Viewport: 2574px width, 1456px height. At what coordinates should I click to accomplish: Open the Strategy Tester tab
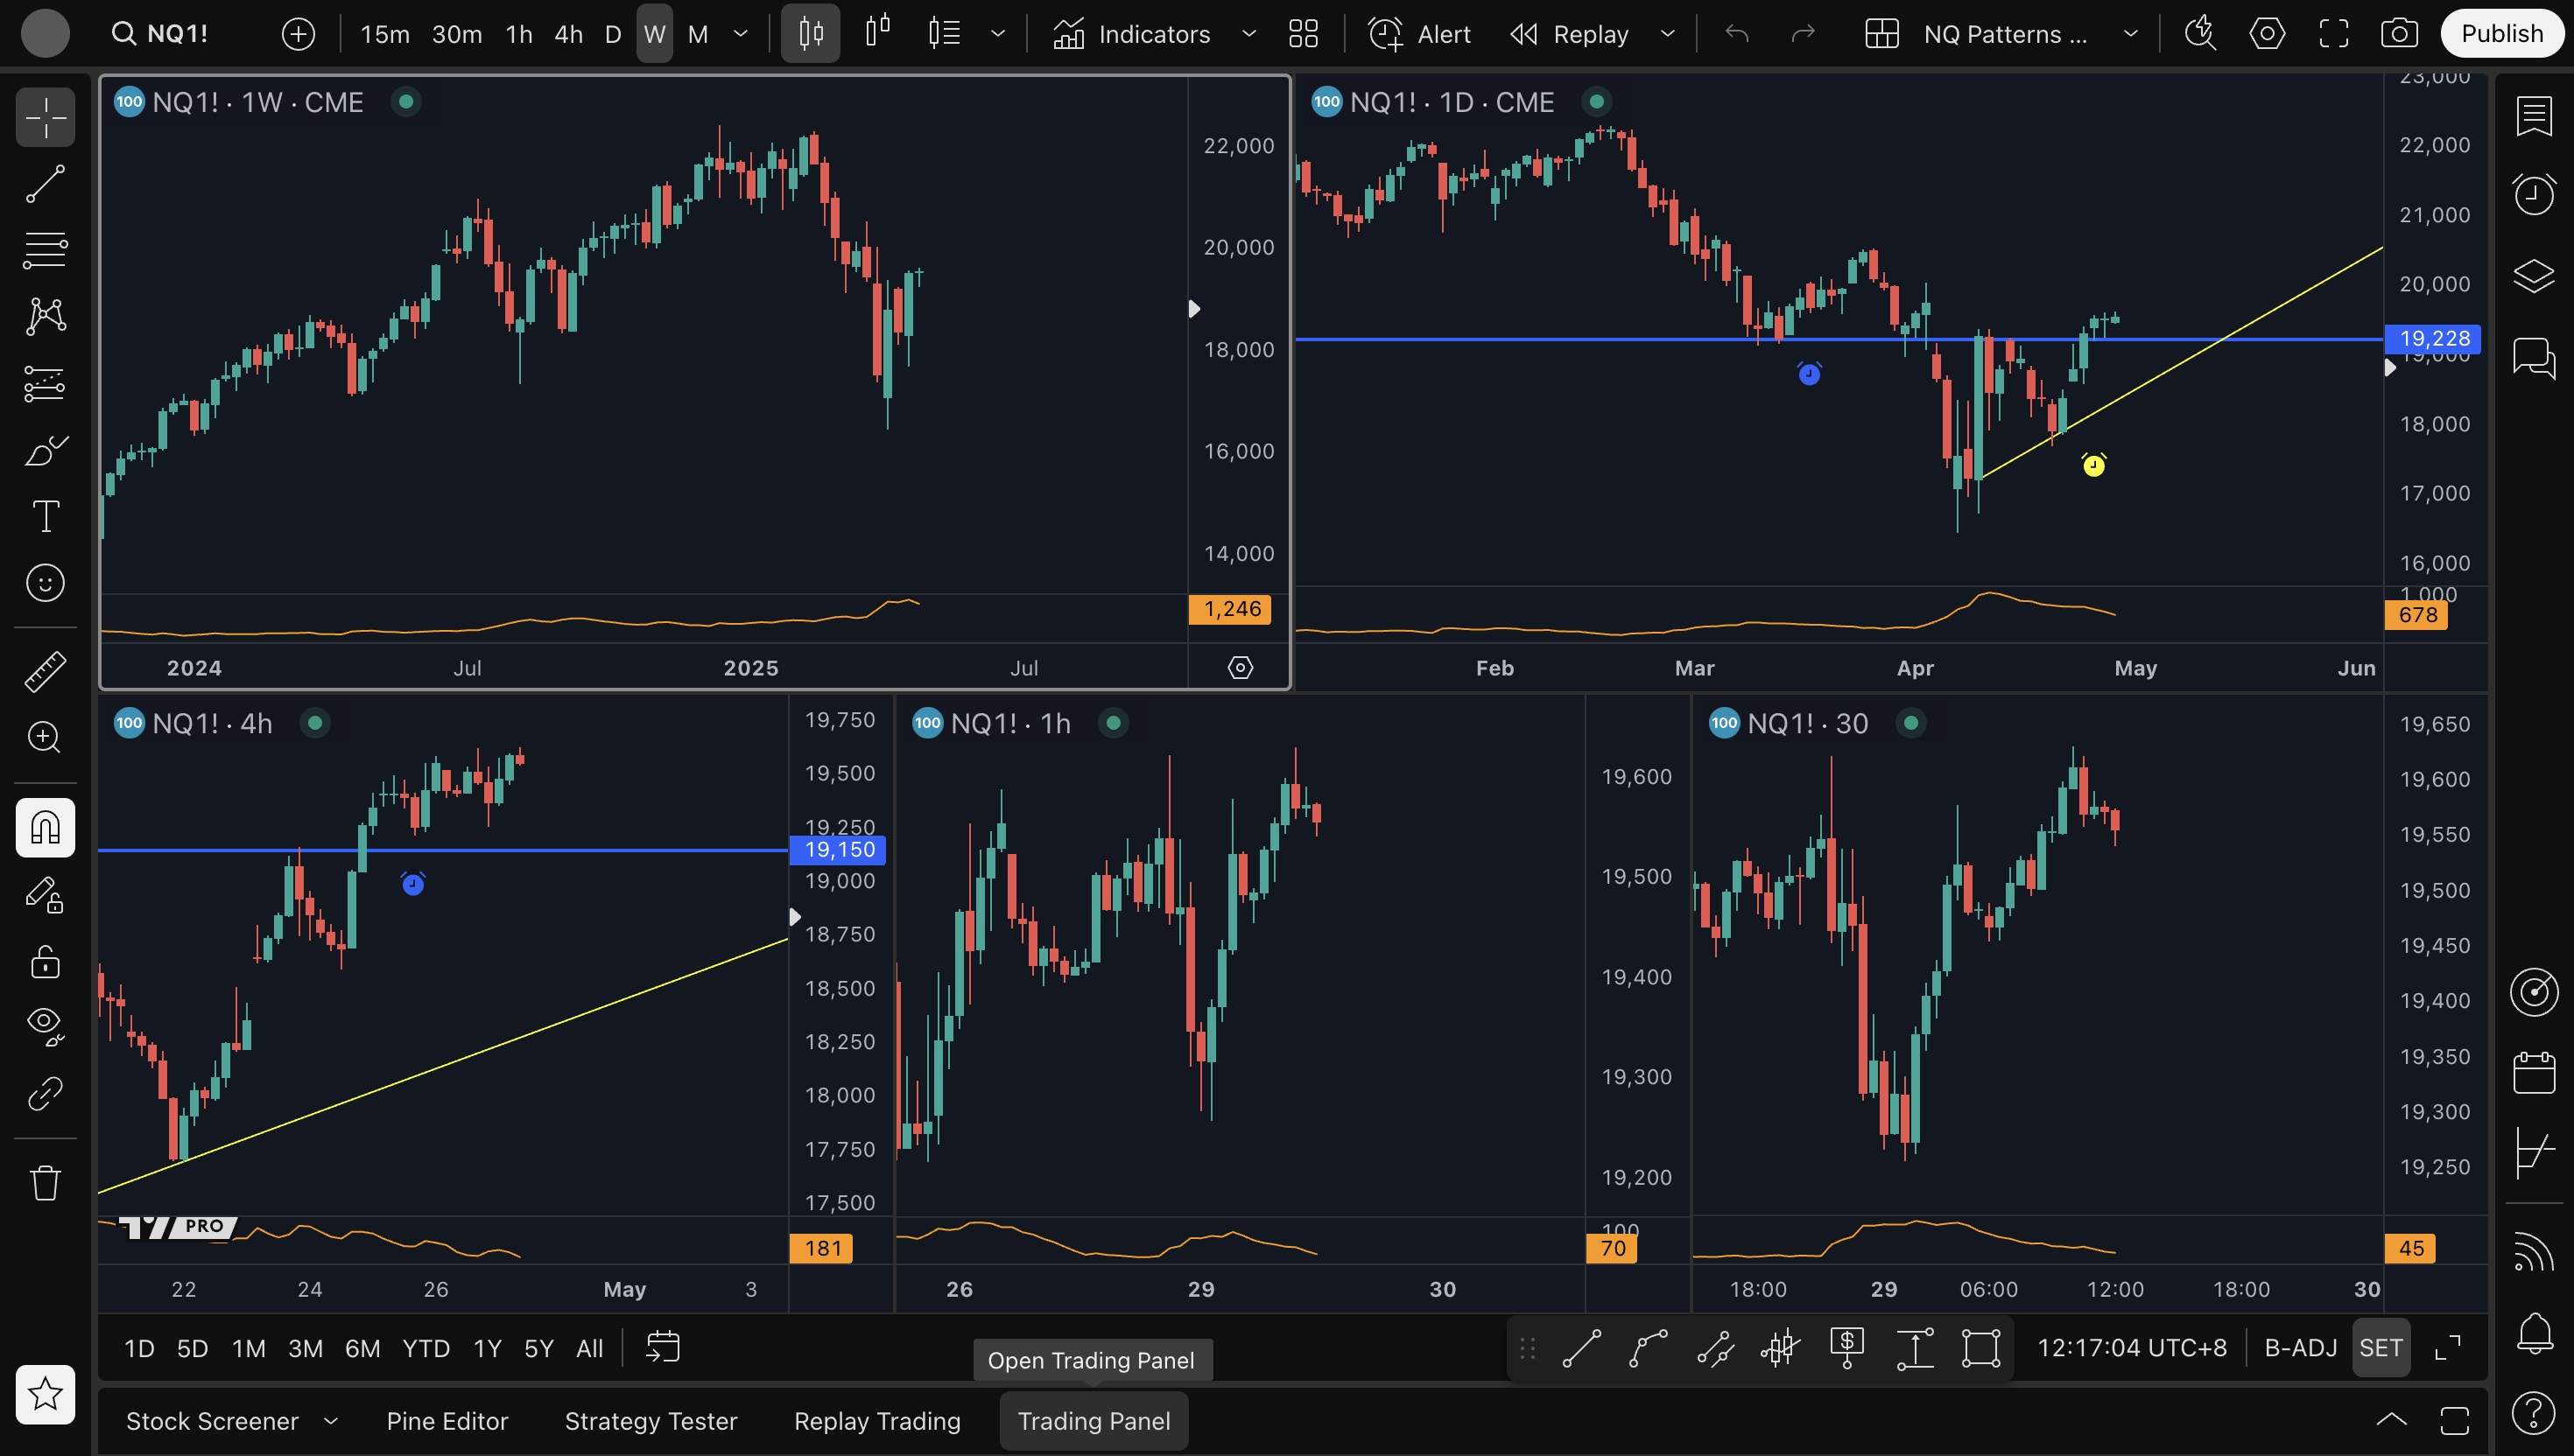(x=651, y=1421)
